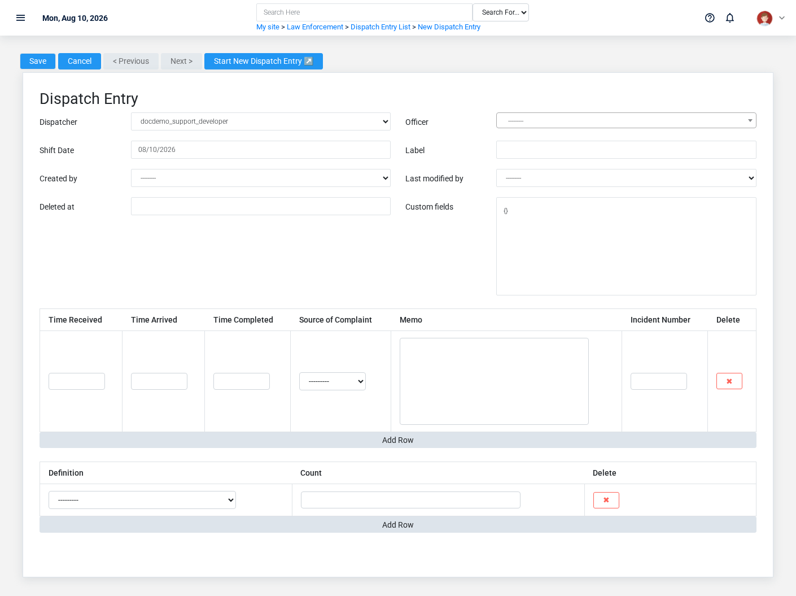The image size is (796, 596).
Task: Click the Deleted at field
Action: coord(261,206)
